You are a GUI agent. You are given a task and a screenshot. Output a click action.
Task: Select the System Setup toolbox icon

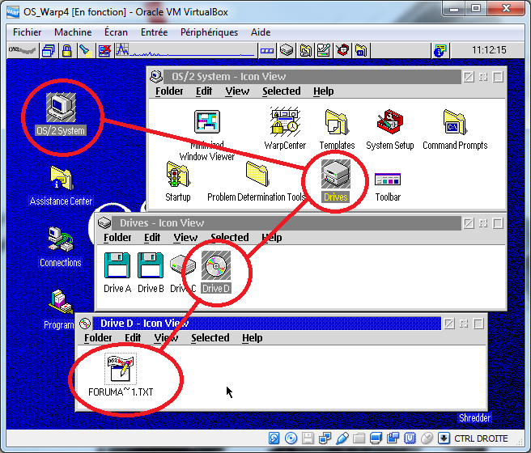tap(390, 129)
